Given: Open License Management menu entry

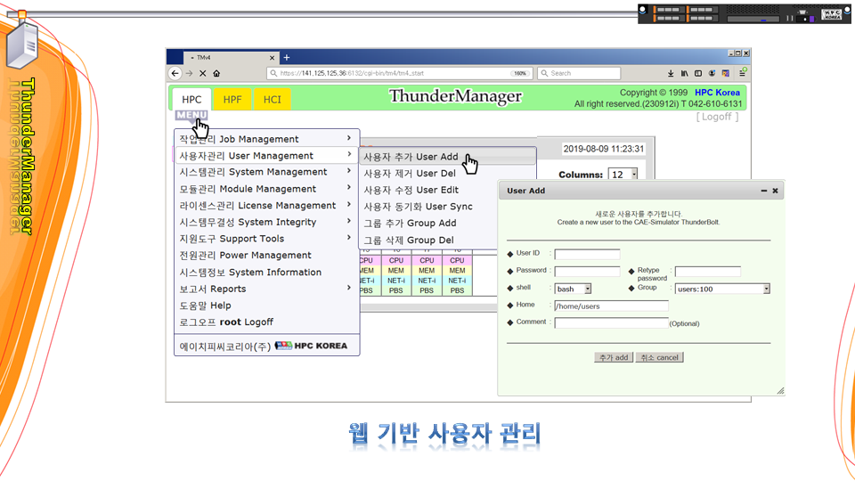Looking at the screenshot, I should coord(266,206).
